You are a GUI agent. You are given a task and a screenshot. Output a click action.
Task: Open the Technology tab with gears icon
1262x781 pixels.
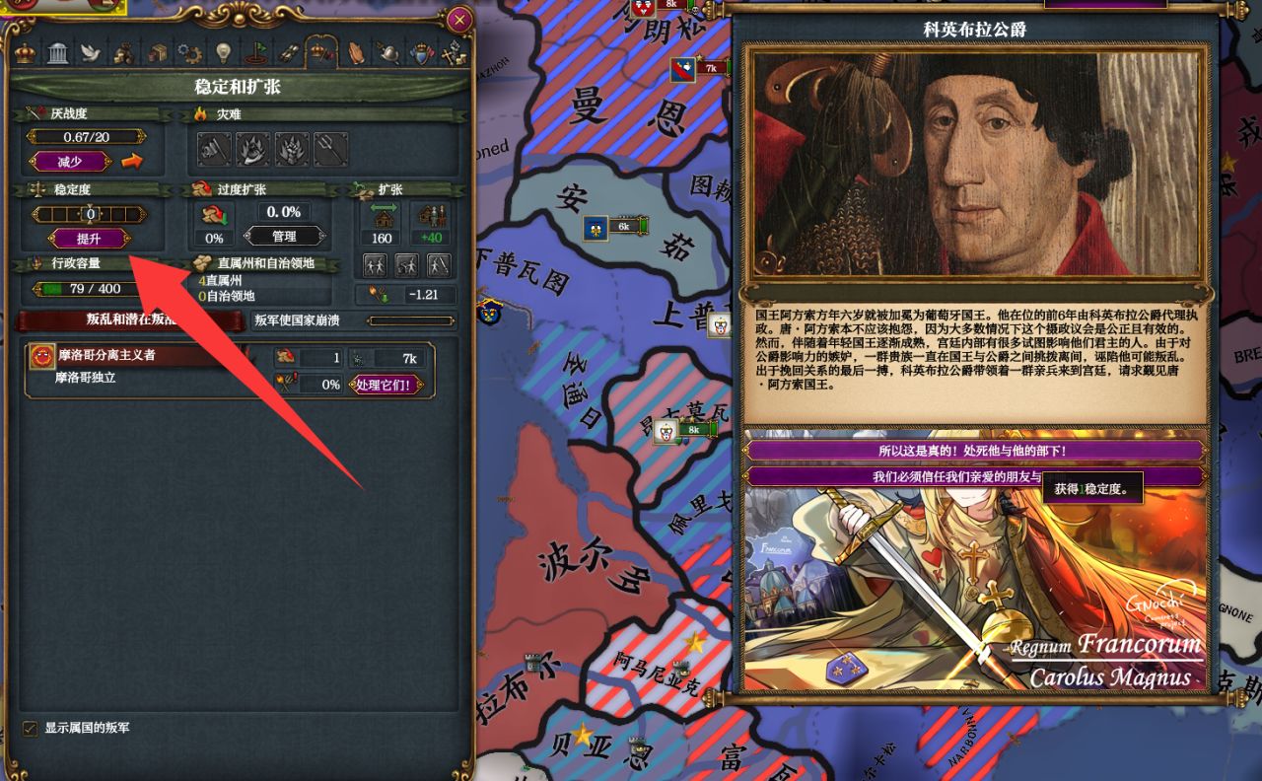[189, 52]
